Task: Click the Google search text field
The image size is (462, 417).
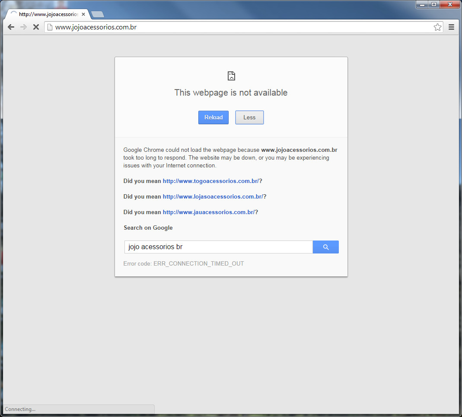Action: coord(218,247)
